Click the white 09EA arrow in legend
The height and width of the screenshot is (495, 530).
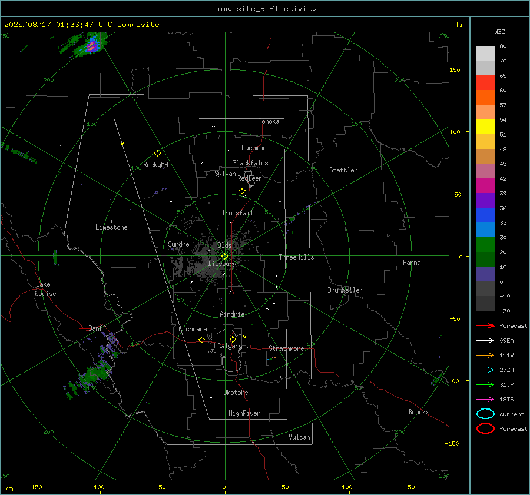(x=485, y=340)
